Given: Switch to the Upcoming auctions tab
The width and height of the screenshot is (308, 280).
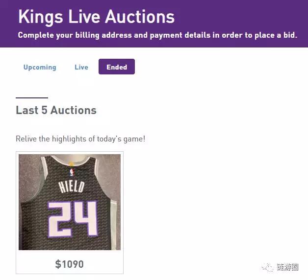Looking at the screenshot, I should point(40,67).
